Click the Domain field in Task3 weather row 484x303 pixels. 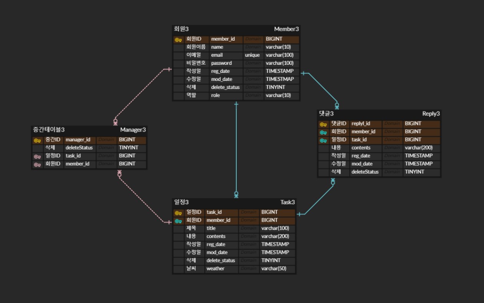249,269
